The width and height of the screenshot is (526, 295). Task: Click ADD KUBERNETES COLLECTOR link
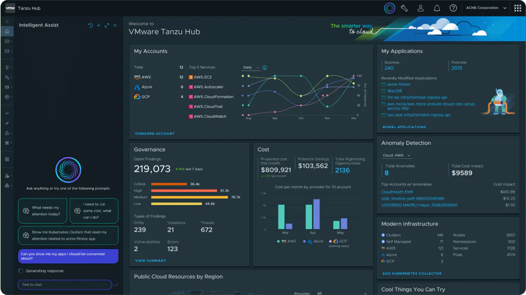pos(412,274)
